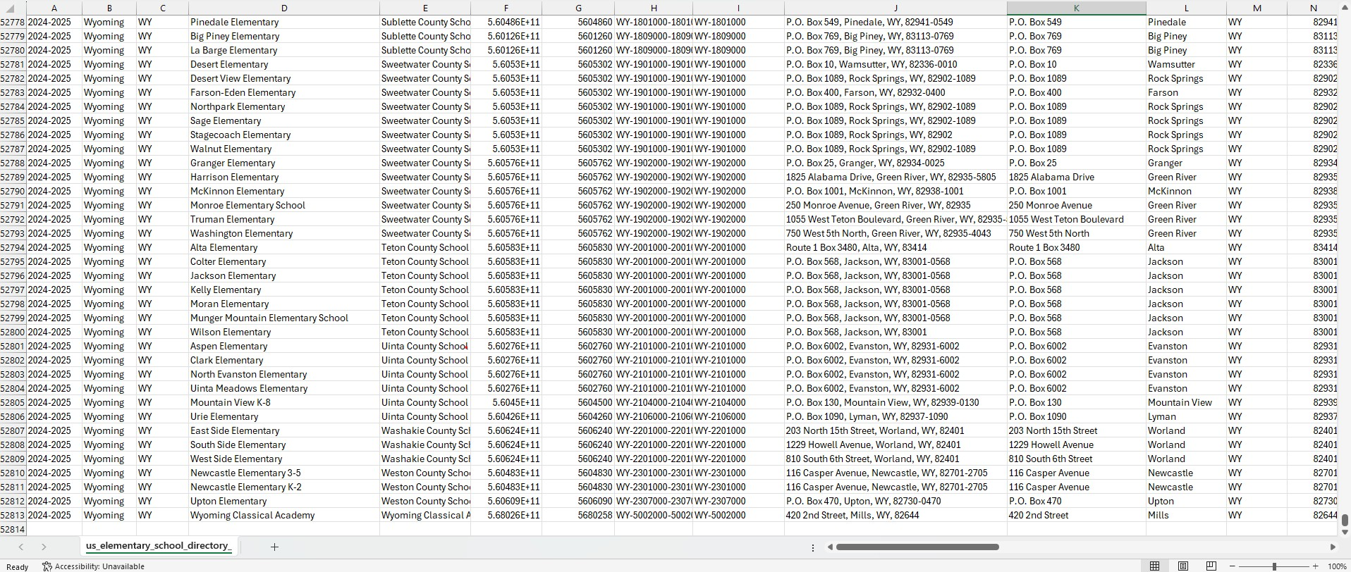Select column K header
Screen dimensions: 1351x572
[x=1076, y=8]
